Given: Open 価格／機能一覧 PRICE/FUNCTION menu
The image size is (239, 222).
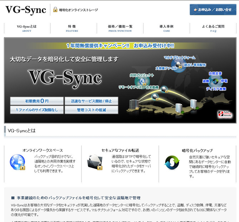Looking at the screenshot, I should 120,28.
